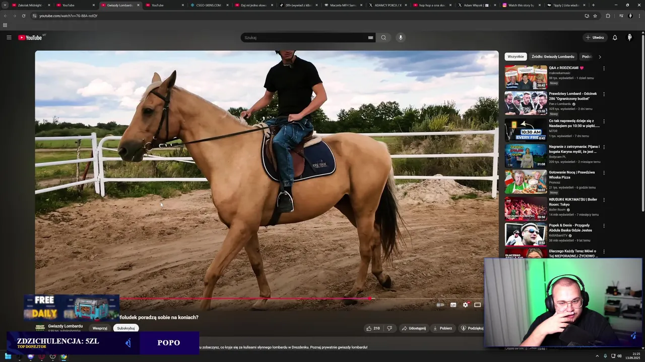Open Q&A z RODZICAMI thumbnail
Screen dimensions: 645x362
[526, 77]
